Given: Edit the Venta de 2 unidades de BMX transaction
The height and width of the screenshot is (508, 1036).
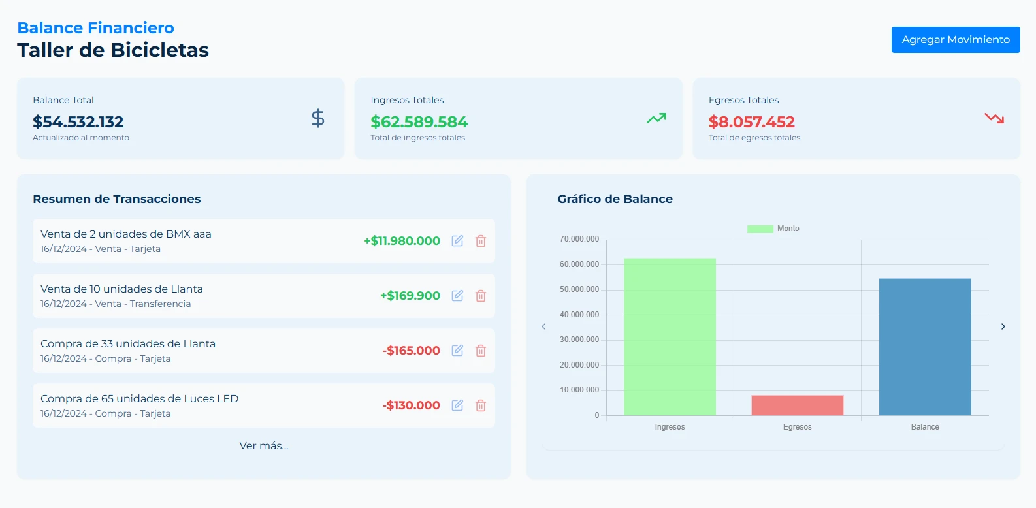Looking at the screenshot, I should [x=457, y=241].
